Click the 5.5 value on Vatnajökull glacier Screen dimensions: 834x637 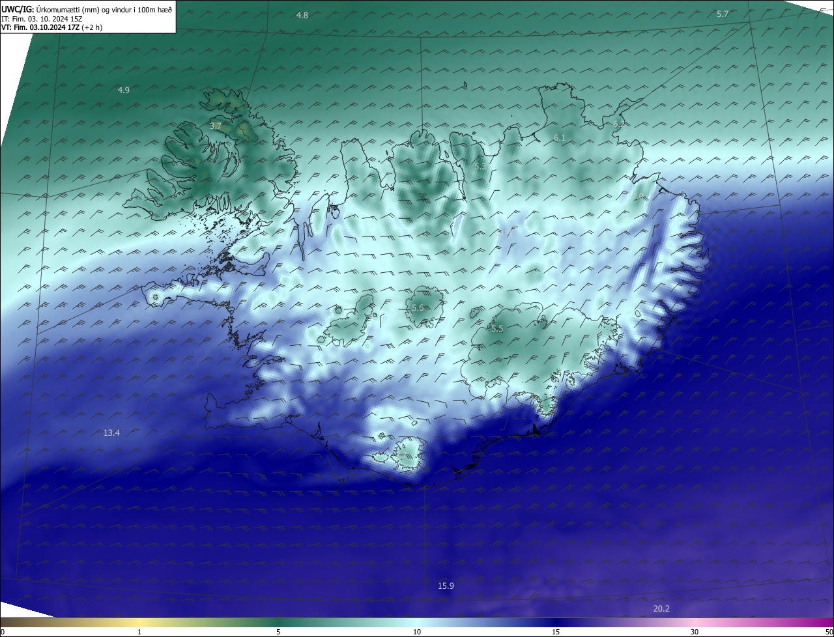click(x=497, y=329)
